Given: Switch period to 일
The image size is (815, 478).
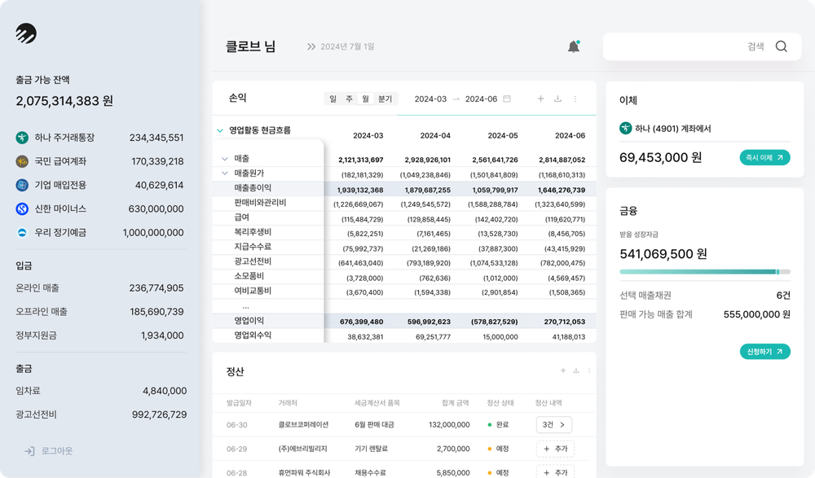Looking at the screenshot, I should [x=333, y=99].
